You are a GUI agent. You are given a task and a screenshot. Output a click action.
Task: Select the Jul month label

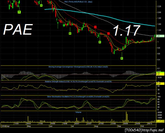pyautogui.click(x=73, y=126)
